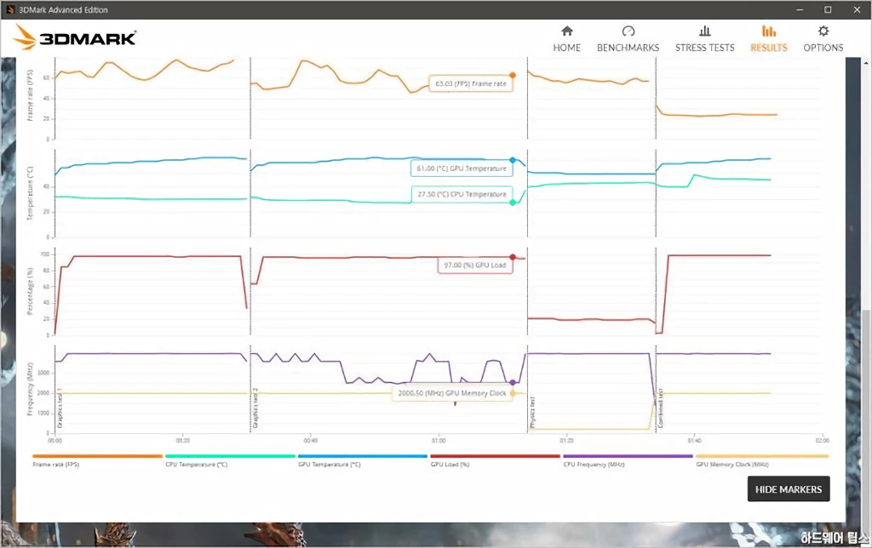
Task: Open the Benchmarks section
Action: pos(628,39)
